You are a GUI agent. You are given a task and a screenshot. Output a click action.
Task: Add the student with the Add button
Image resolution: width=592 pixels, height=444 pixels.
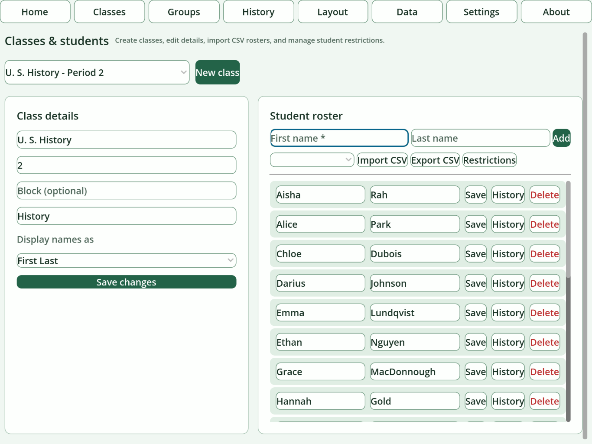click(561, 138)
